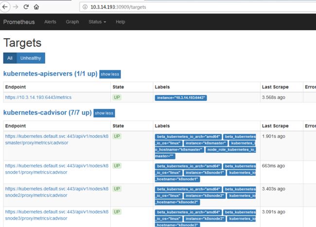Go back using browser back arrow
Image resolution: width=316 pixels, height=227 pixels.
[5, 7]
